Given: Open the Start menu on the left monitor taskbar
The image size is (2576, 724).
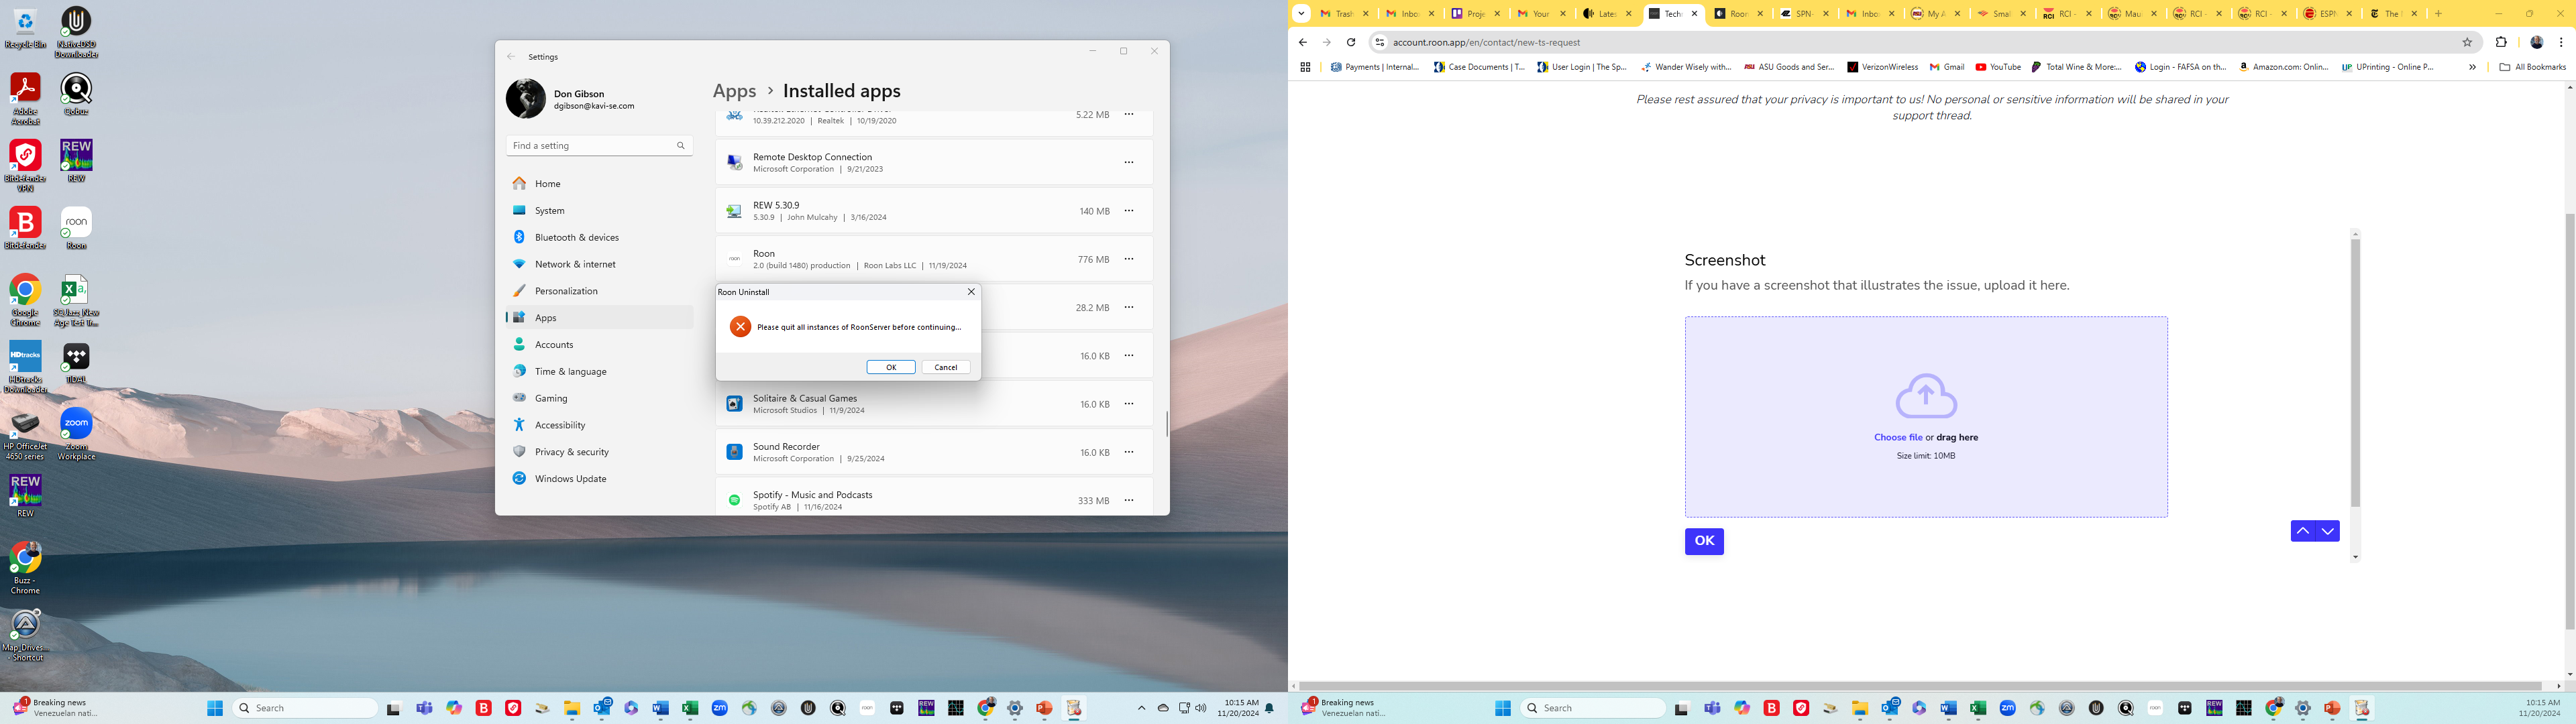Looking at the screenshot, I should [214, 708].
